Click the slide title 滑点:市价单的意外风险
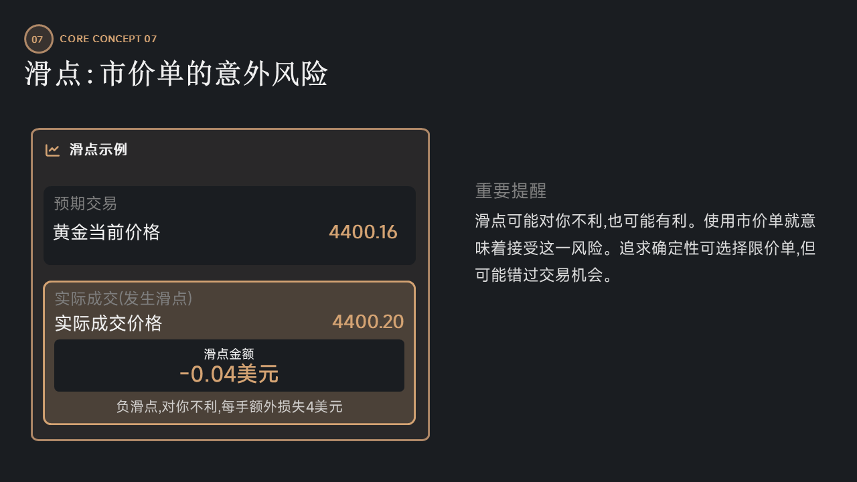This screenshot has width=857, height=482. pos(176,74)
